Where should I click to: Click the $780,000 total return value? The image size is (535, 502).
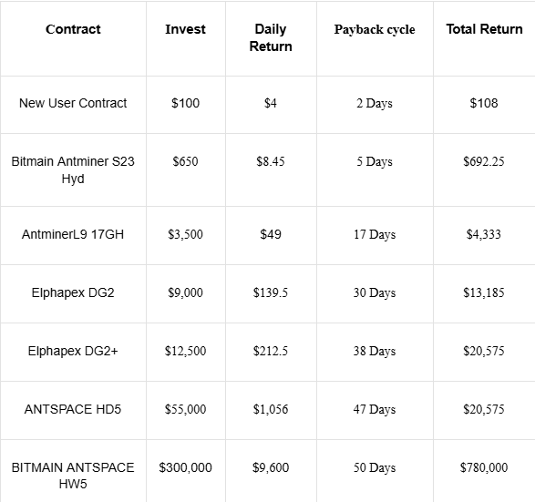(x=484, y=467)
